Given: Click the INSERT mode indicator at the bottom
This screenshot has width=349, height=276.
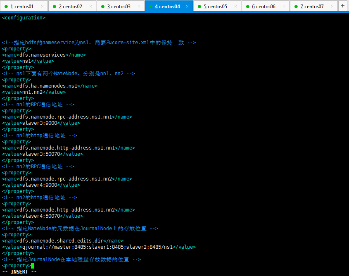Looking at the screenshot, I should pos(19,272).
